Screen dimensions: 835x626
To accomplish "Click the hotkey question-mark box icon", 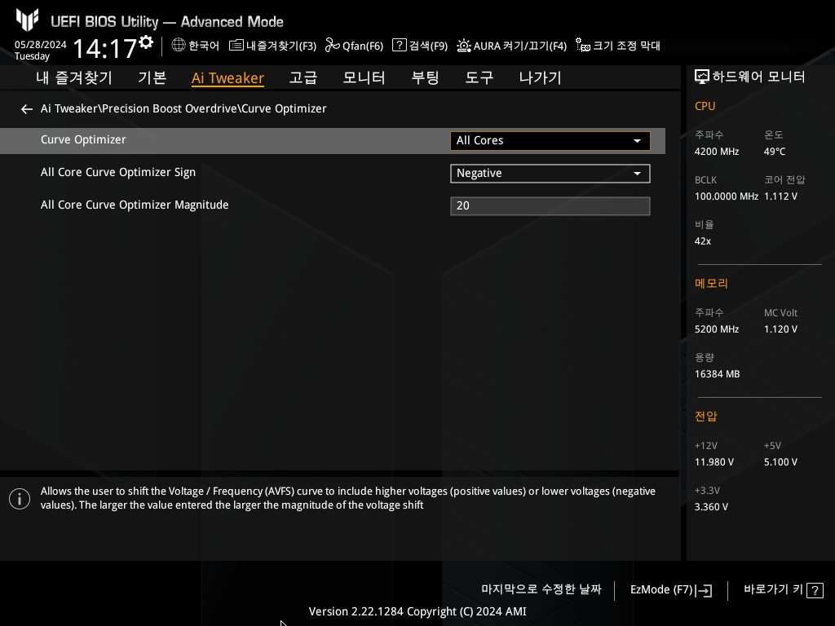I will 815,590.
